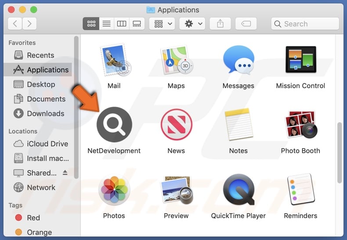Click into the Search field

click(x=305, y=23)
